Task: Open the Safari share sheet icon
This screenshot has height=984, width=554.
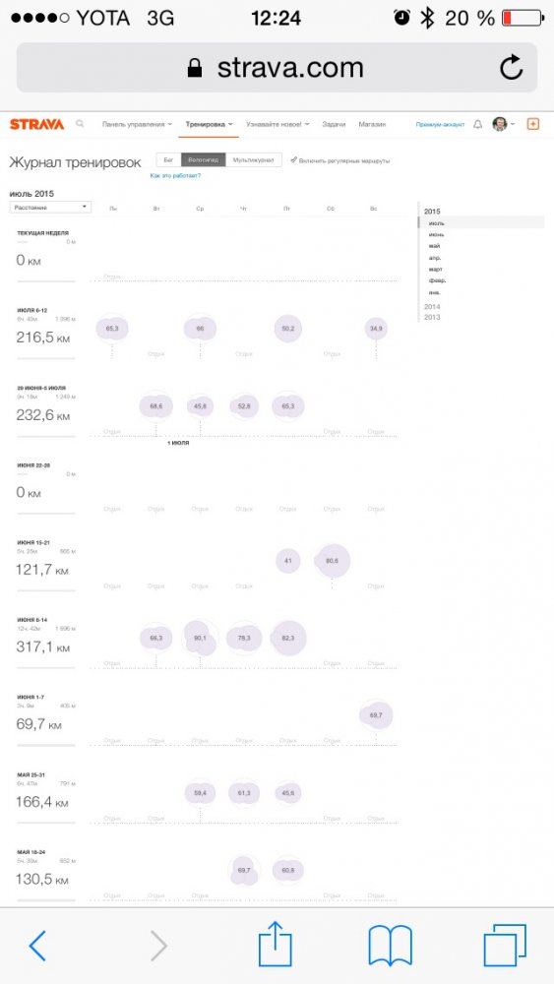Action: click(x=276, y=944)
